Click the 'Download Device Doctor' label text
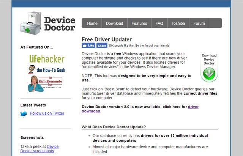This screenshot has width=243, height=156. click(x=209, y=59)
